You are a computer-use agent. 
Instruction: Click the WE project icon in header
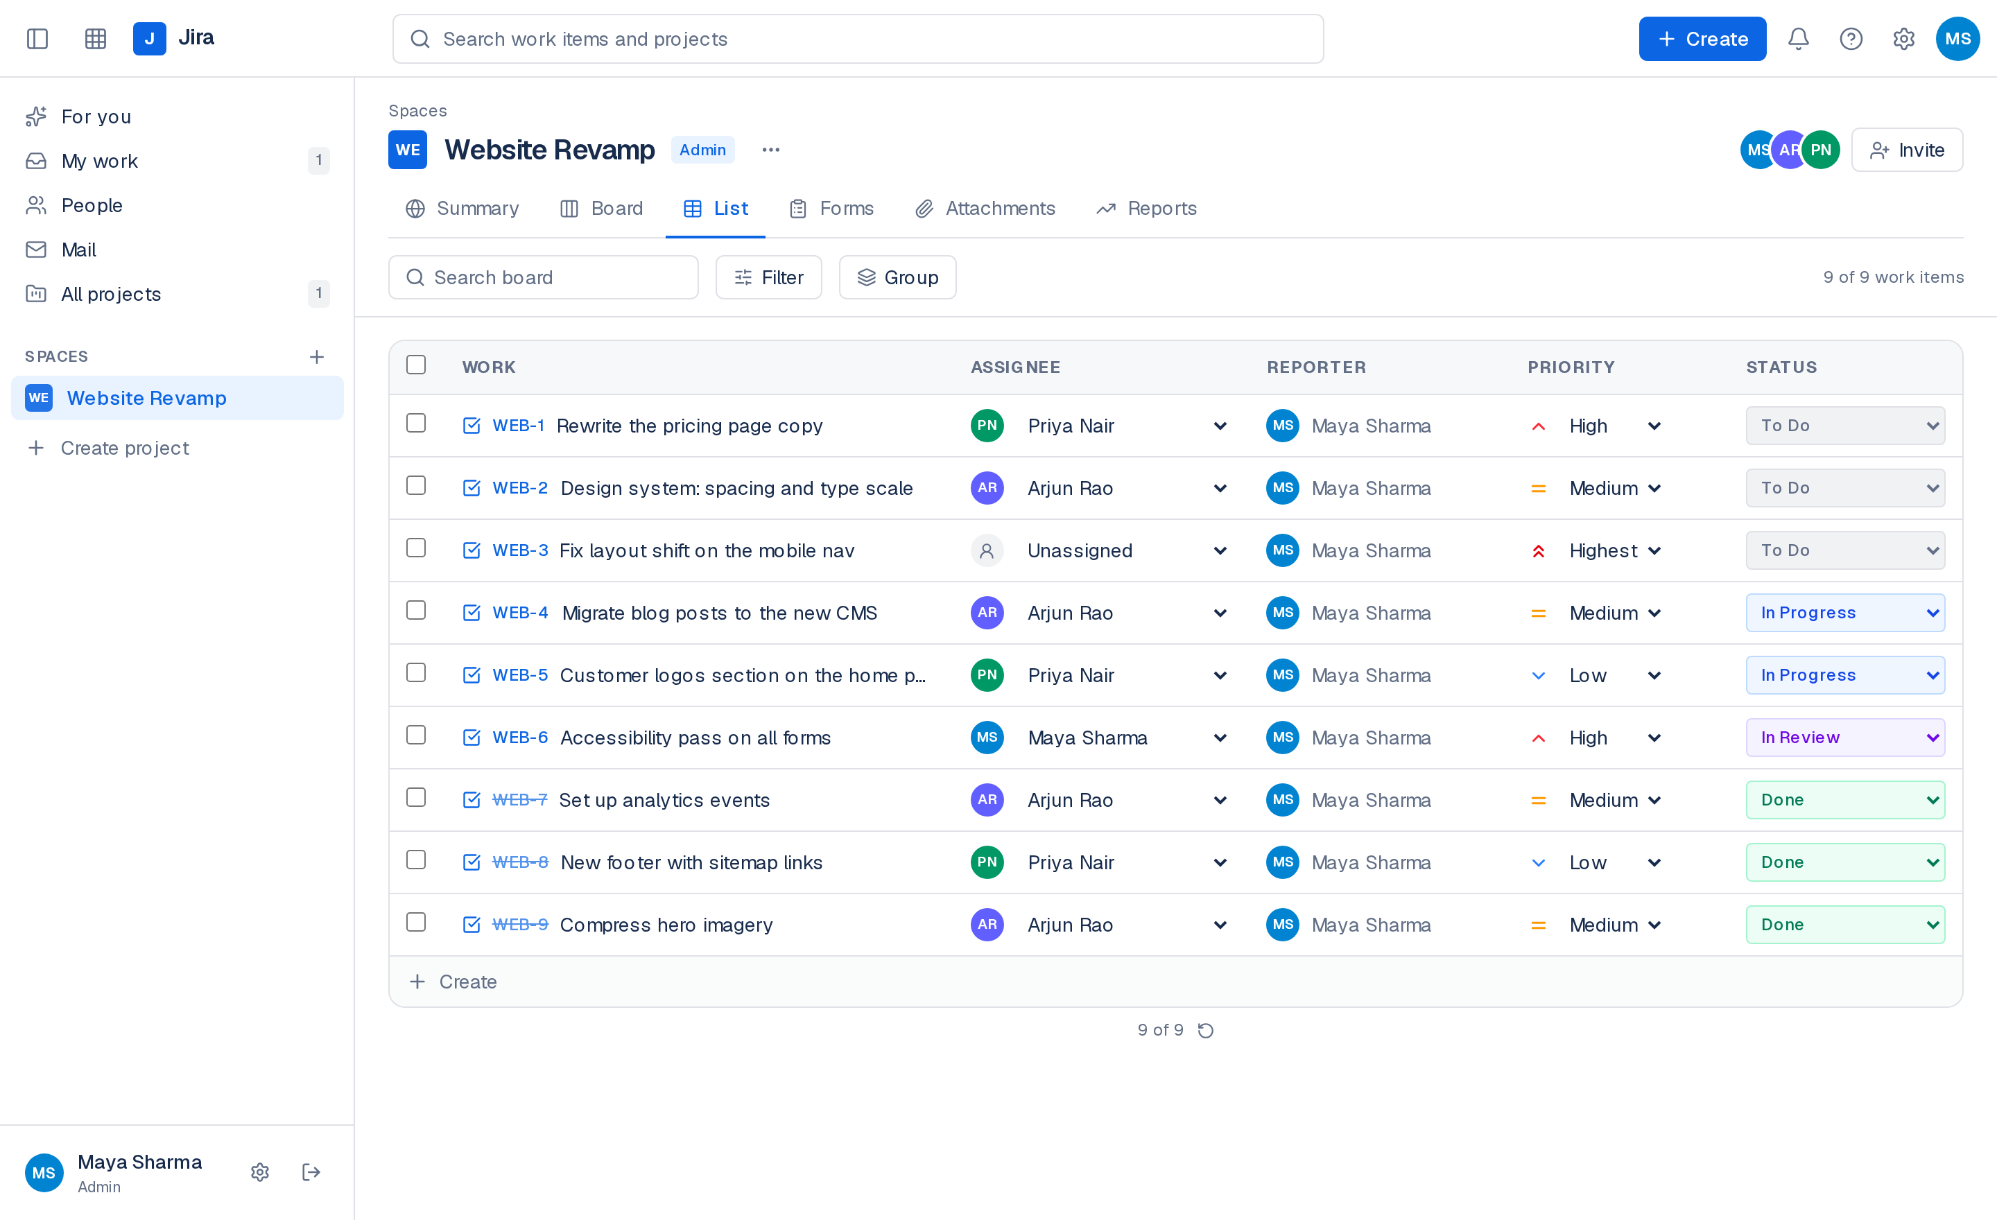click(408, 150)
